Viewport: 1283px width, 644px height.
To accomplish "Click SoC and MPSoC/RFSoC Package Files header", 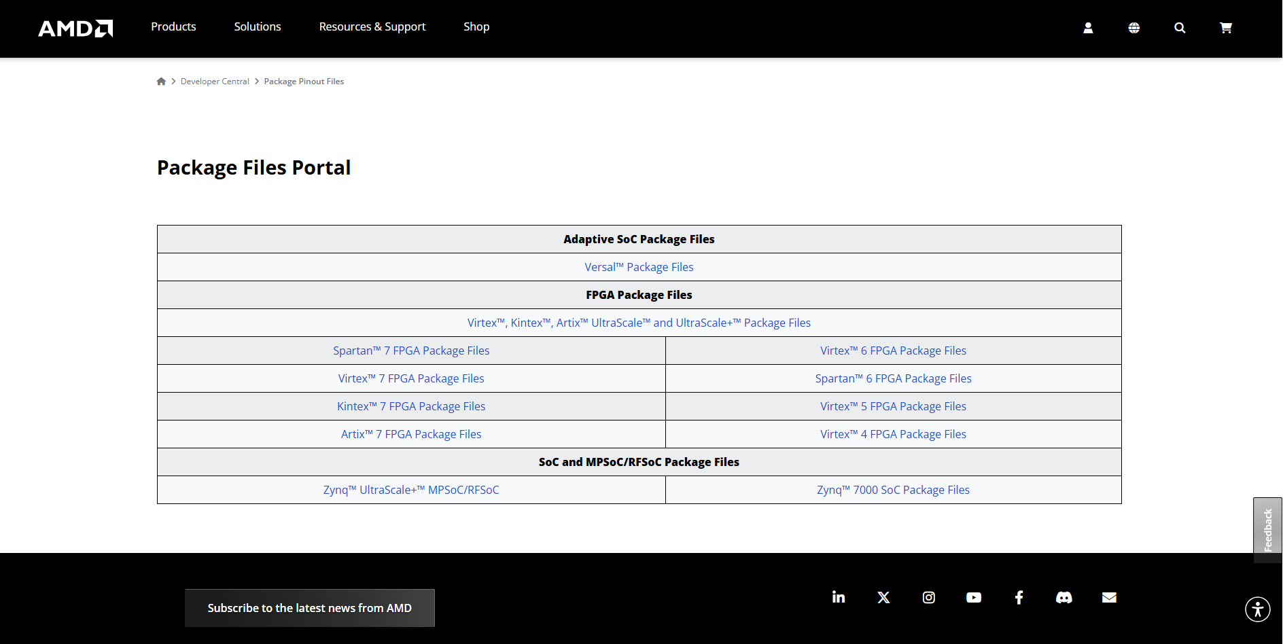I will 639,462.
